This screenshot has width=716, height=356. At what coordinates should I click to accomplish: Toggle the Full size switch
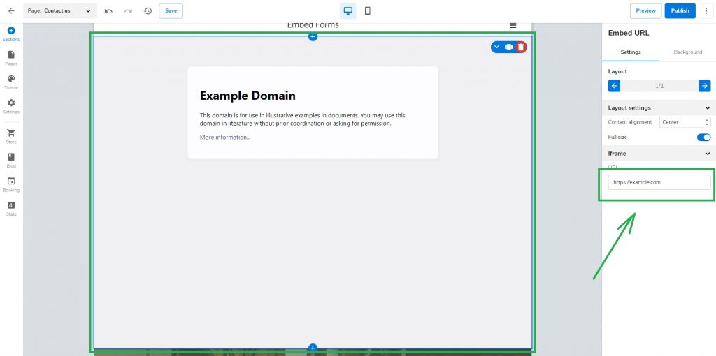[x=703, y=138]
